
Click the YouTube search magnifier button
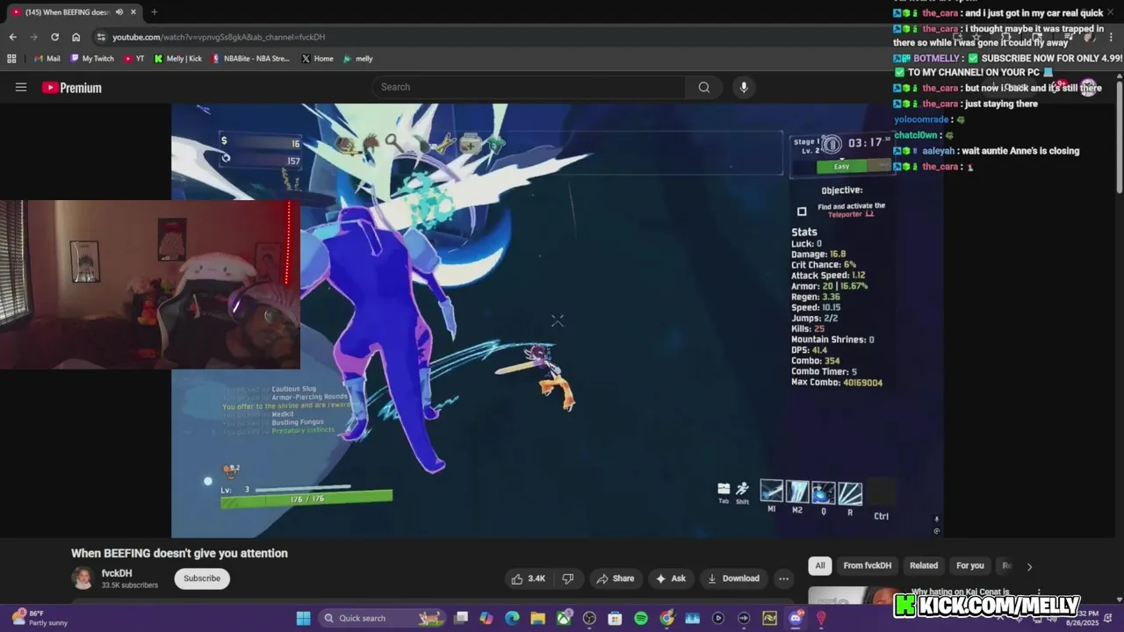tap(703, 87)
